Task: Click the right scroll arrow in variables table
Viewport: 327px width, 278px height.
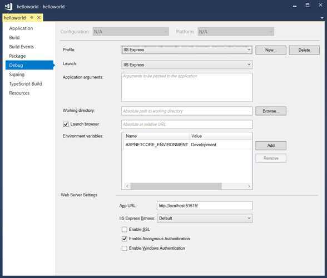Action: pyautogui.click(x=249, y=186)
